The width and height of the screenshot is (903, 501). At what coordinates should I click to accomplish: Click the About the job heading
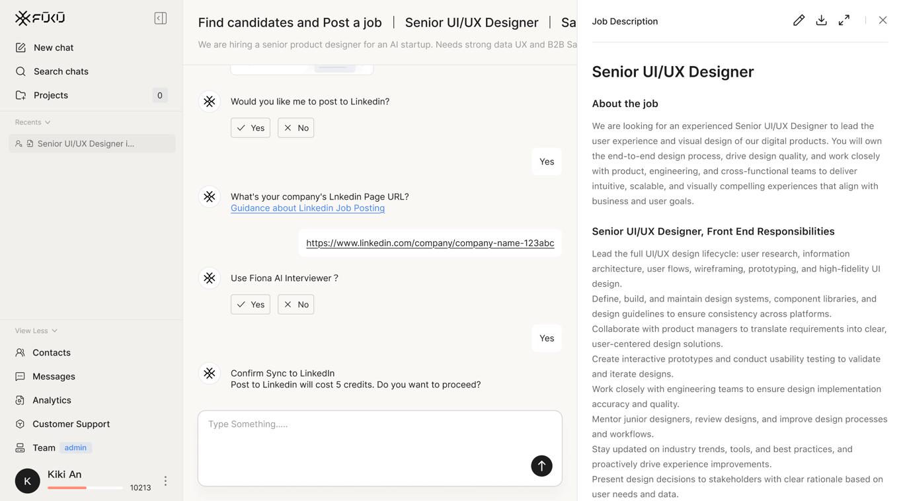625,104
